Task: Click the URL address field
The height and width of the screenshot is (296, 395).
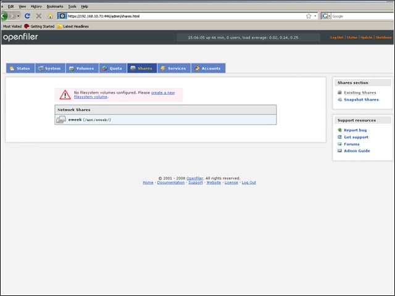Action: pos(185,16)
